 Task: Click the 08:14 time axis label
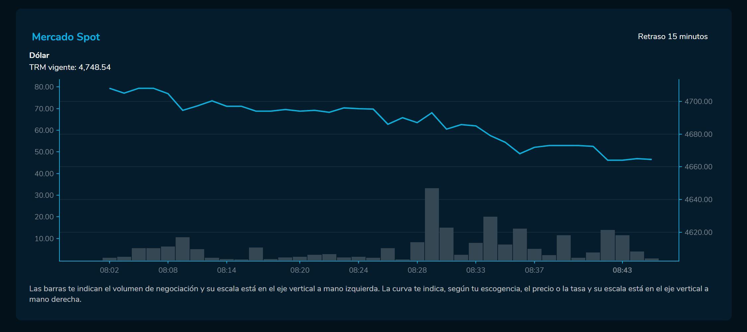pos(226,270)
